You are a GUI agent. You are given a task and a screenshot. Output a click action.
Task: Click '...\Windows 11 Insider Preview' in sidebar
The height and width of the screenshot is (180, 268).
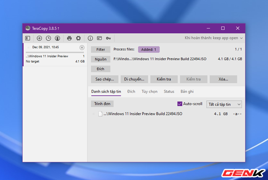(47, 56)
